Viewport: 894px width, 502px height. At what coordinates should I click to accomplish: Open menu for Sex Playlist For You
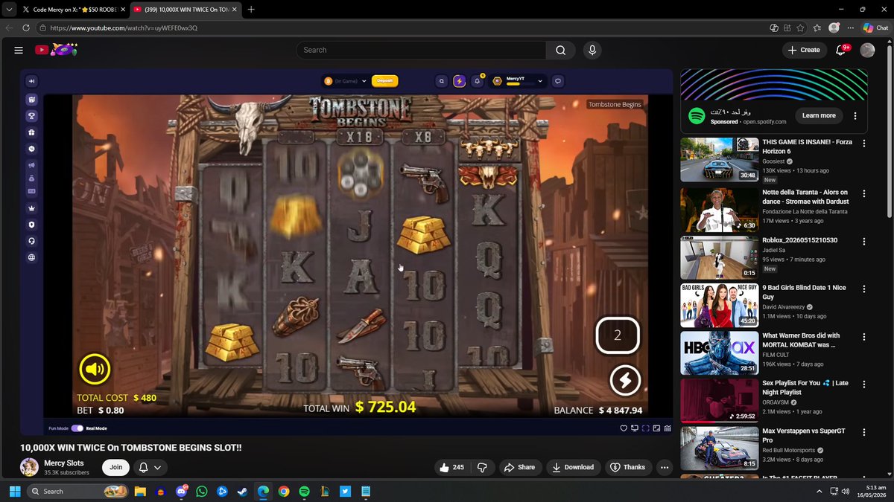tap(864, 384)
